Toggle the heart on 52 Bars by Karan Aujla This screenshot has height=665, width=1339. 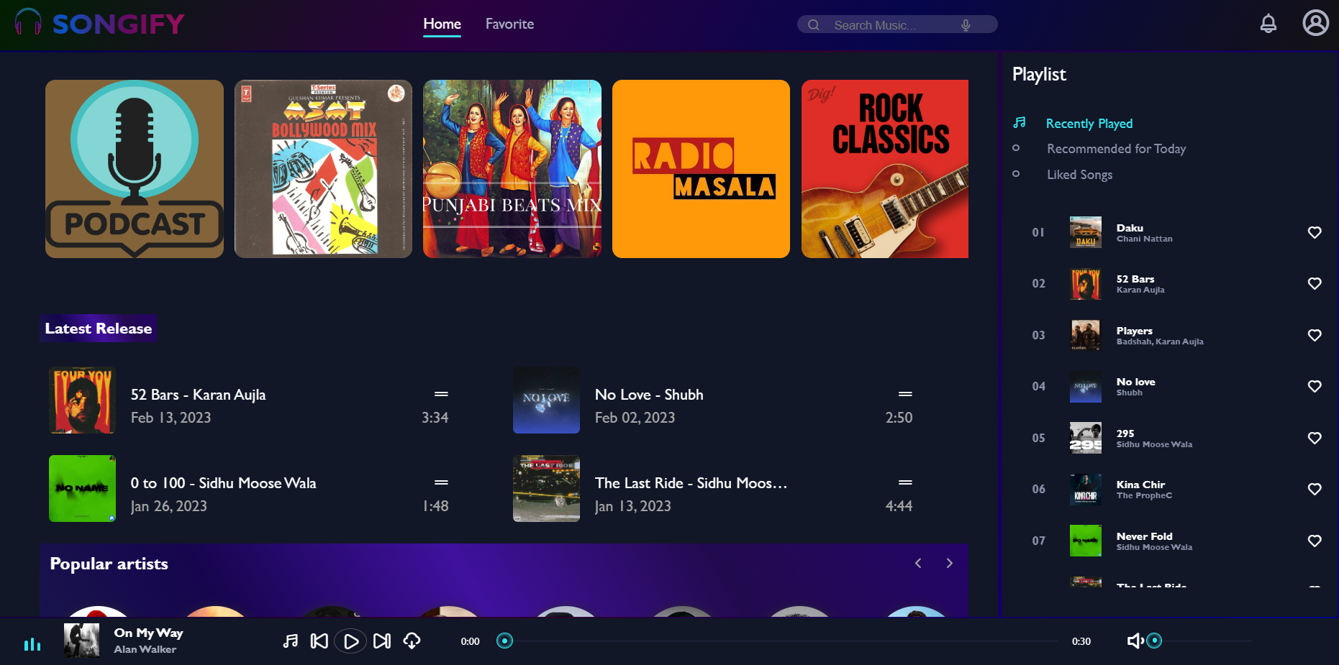pos(1315,283)
